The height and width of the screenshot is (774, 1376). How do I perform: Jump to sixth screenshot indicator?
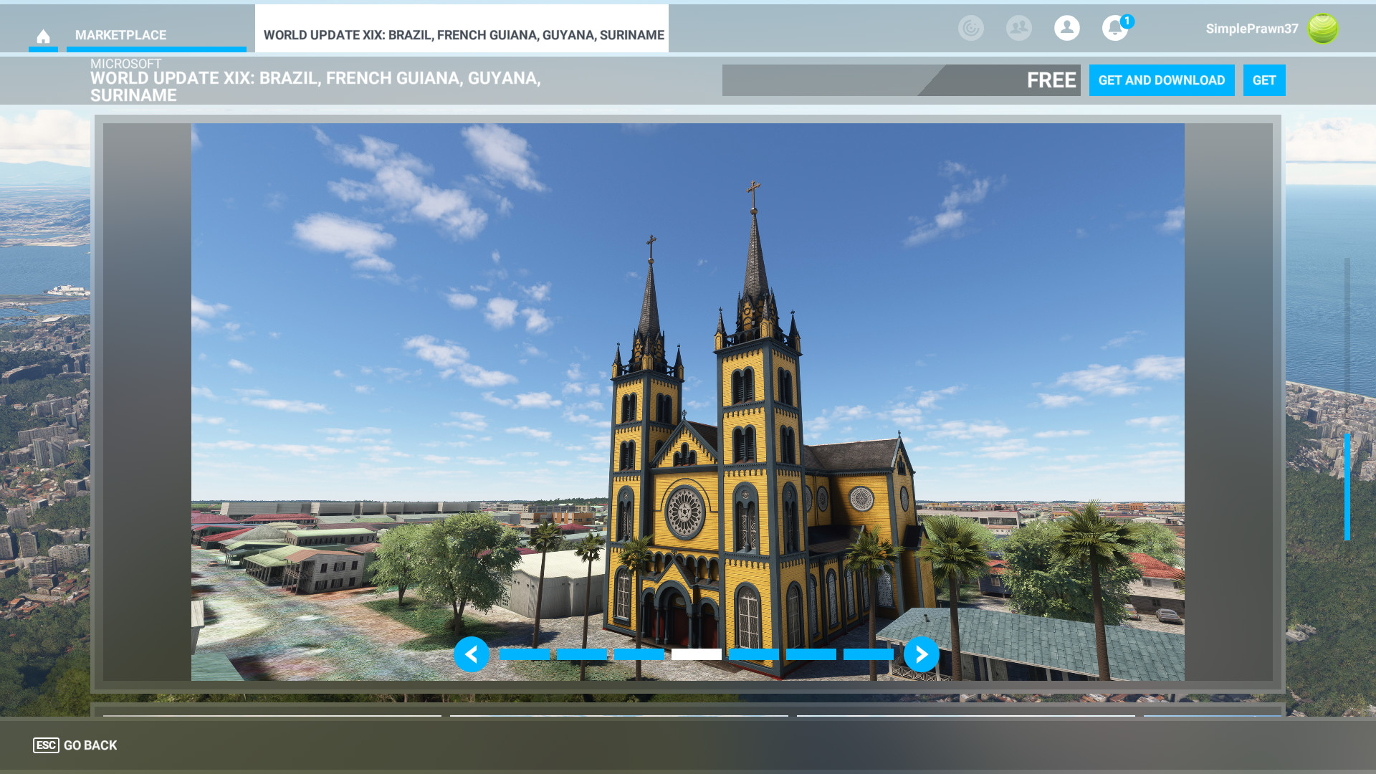811,654
